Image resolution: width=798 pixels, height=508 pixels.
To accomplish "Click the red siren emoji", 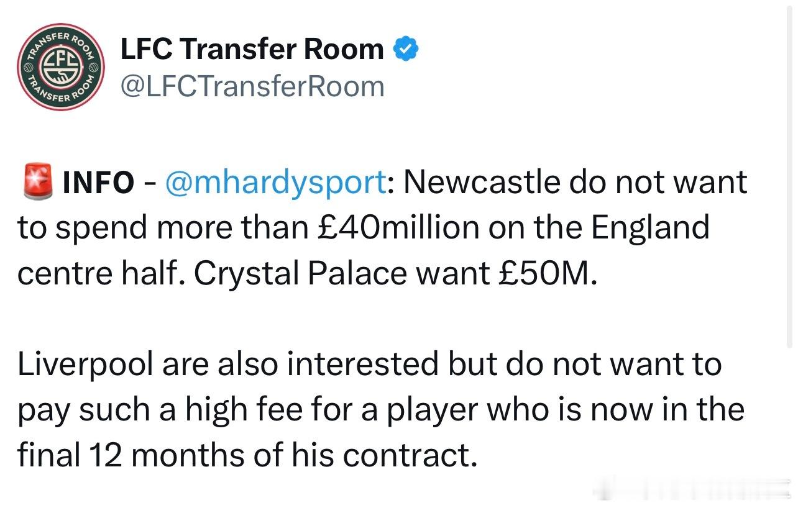I will [37, 182].
